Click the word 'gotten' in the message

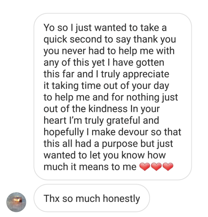150,63
